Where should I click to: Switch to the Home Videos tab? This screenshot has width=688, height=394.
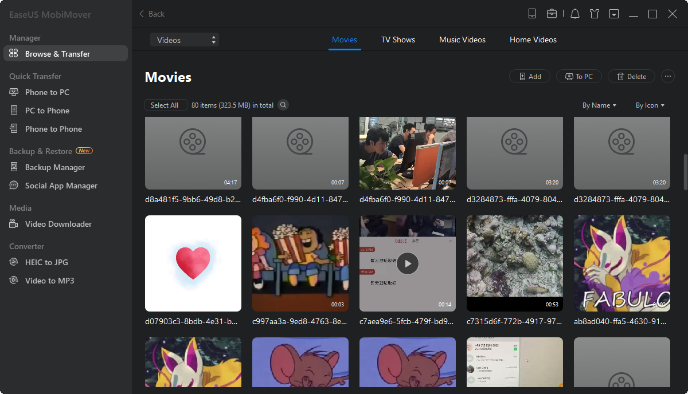pos(533,40)
